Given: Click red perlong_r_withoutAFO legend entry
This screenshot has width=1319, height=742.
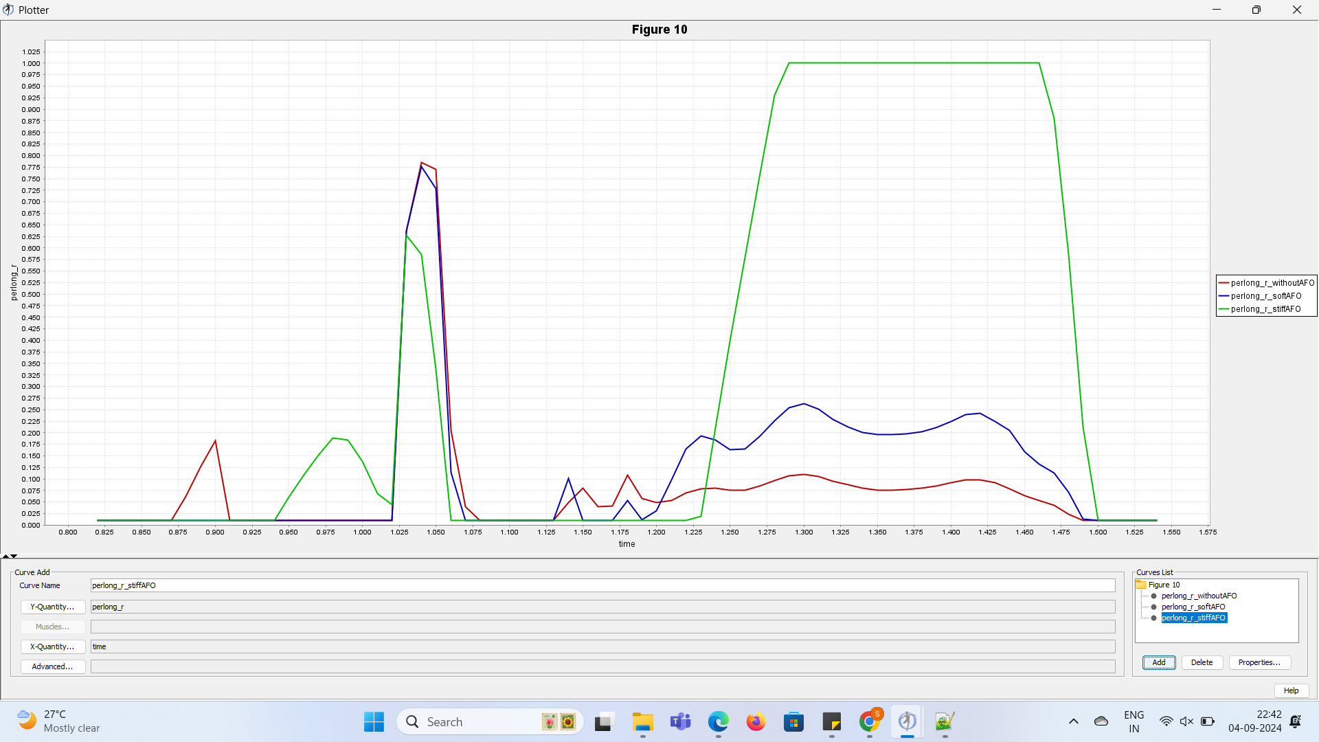Looking at the screenshot, I should pyautogui.click(x=1266, y=282).
